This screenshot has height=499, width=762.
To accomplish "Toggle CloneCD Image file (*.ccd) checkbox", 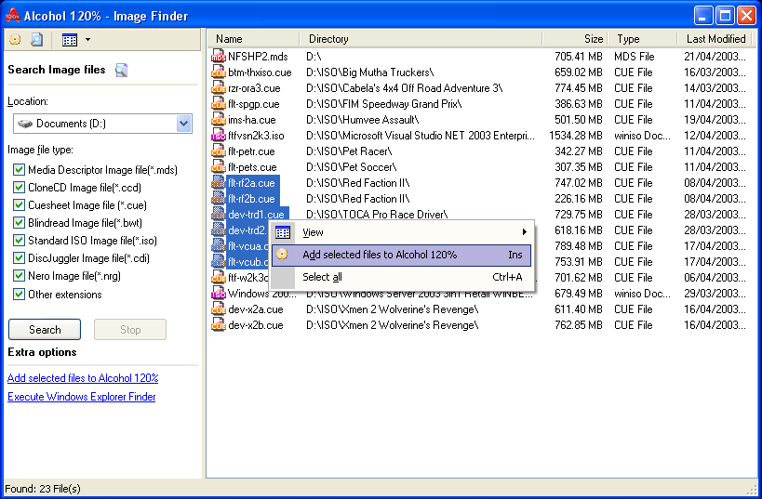I will 19,188.
